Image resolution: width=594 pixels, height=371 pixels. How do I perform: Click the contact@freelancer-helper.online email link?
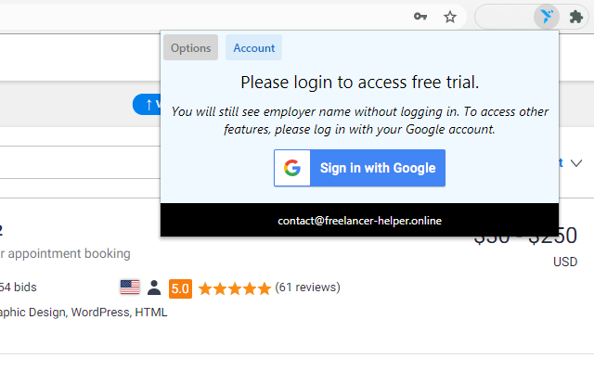point(359,221)
